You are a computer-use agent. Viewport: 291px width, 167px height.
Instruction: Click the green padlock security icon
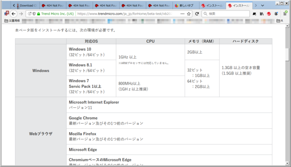tap(39, 14)
